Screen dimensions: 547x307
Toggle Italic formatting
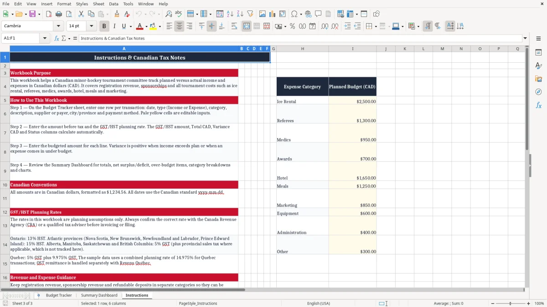(114, 26)
